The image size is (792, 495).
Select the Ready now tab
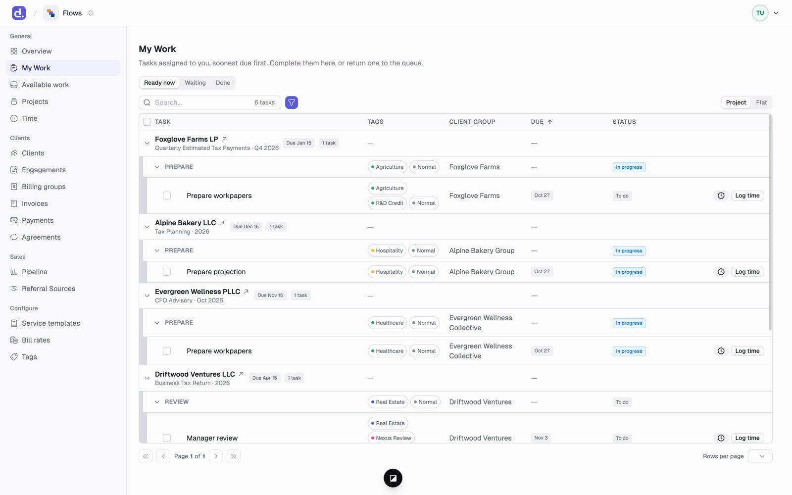159,83
